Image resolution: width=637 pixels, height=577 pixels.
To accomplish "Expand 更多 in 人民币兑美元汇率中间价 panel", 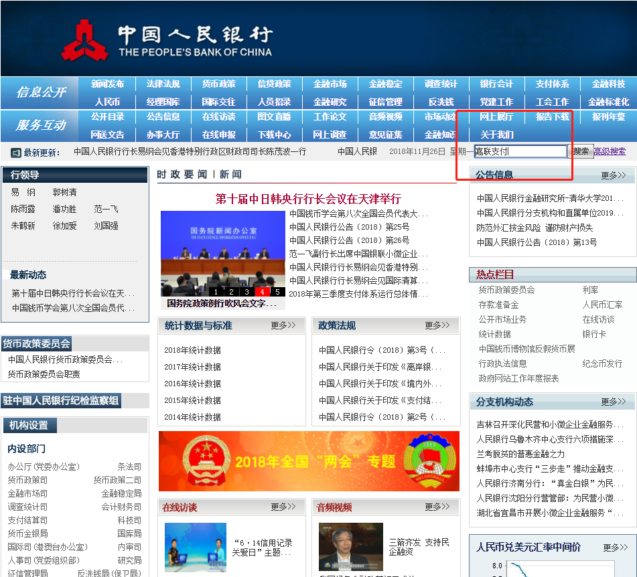I will (x=615, y=548).
